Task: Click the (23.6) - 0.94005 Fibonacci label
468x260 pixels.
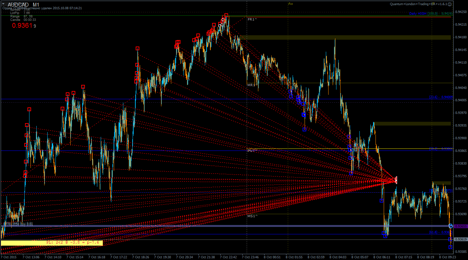Action: click(x=441, y=97)
